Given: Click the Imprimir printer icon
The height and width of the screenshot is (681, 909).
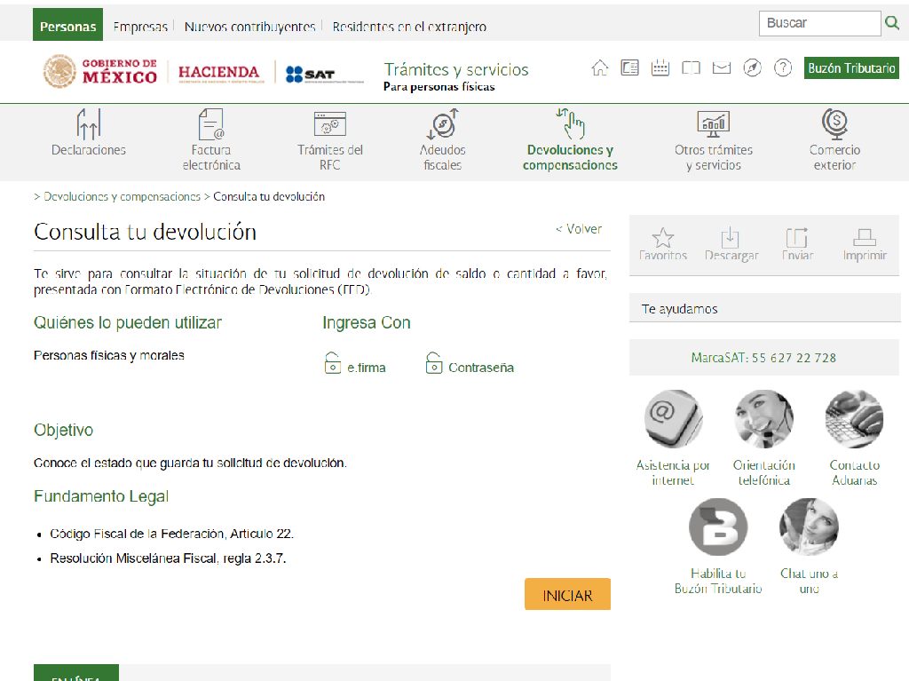Looking at the screenshot, I should pos(864,238).
